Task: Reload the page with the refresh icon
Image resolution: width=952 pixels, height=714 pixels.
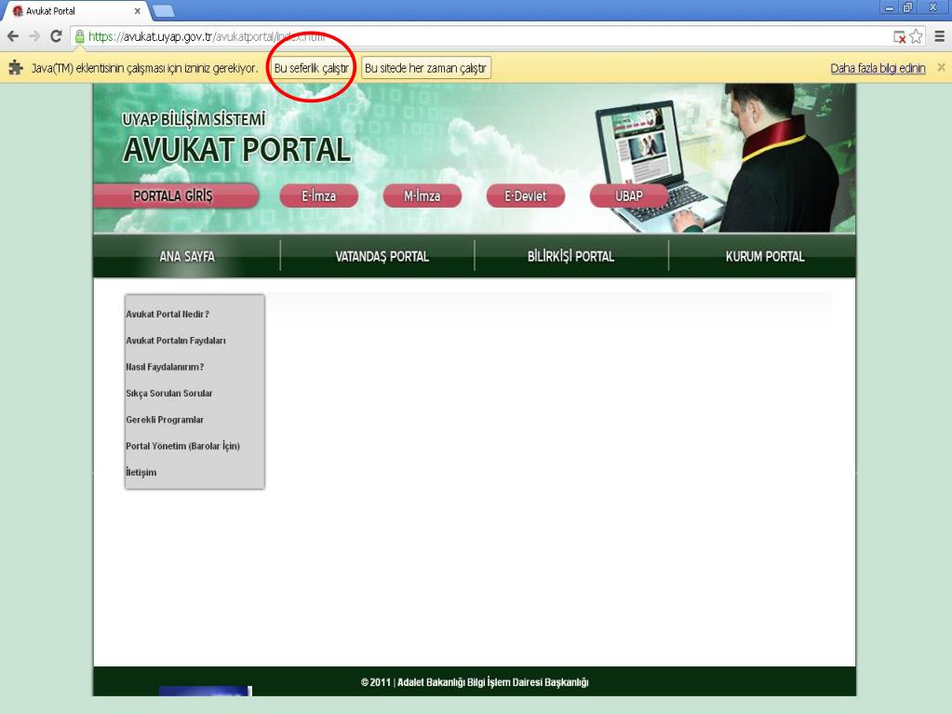Action: [56, 36]
